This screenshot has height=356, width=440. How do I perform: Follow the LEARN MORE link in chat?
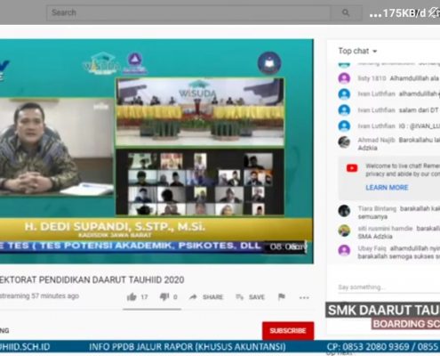point(387,188)
